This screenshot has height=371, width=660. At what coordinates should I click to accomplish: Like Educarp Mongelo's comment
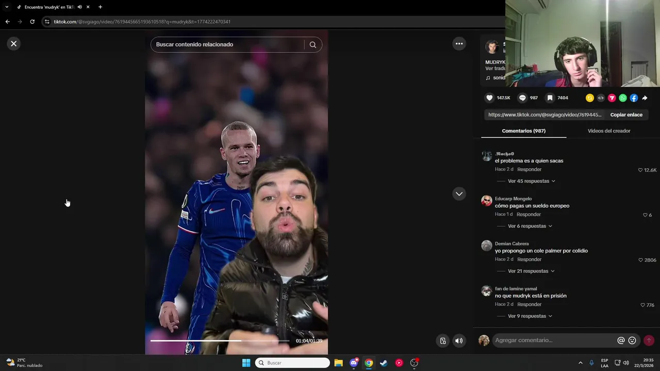(645, 215)
